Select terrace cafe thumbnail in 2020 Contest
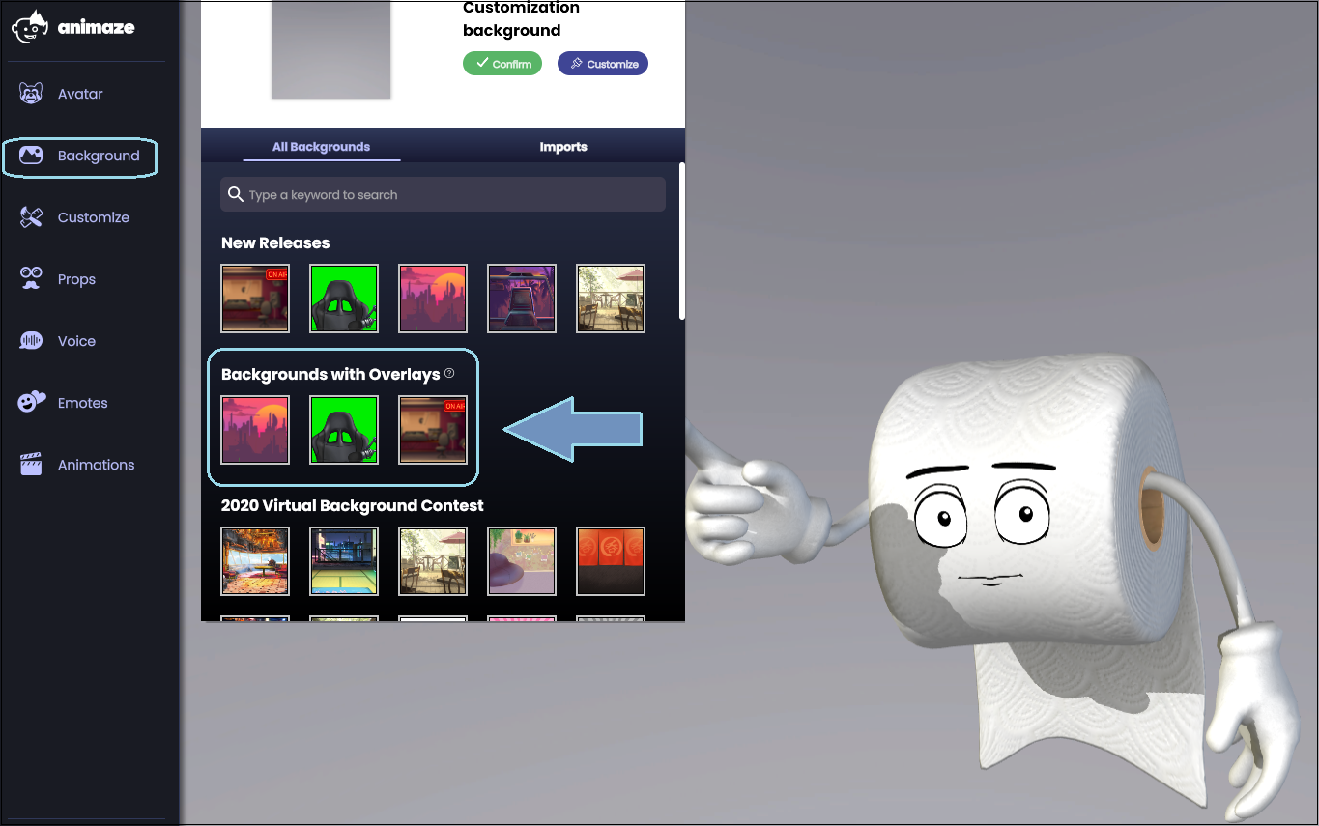The image size is (1319, 826). tap(433, 561)
